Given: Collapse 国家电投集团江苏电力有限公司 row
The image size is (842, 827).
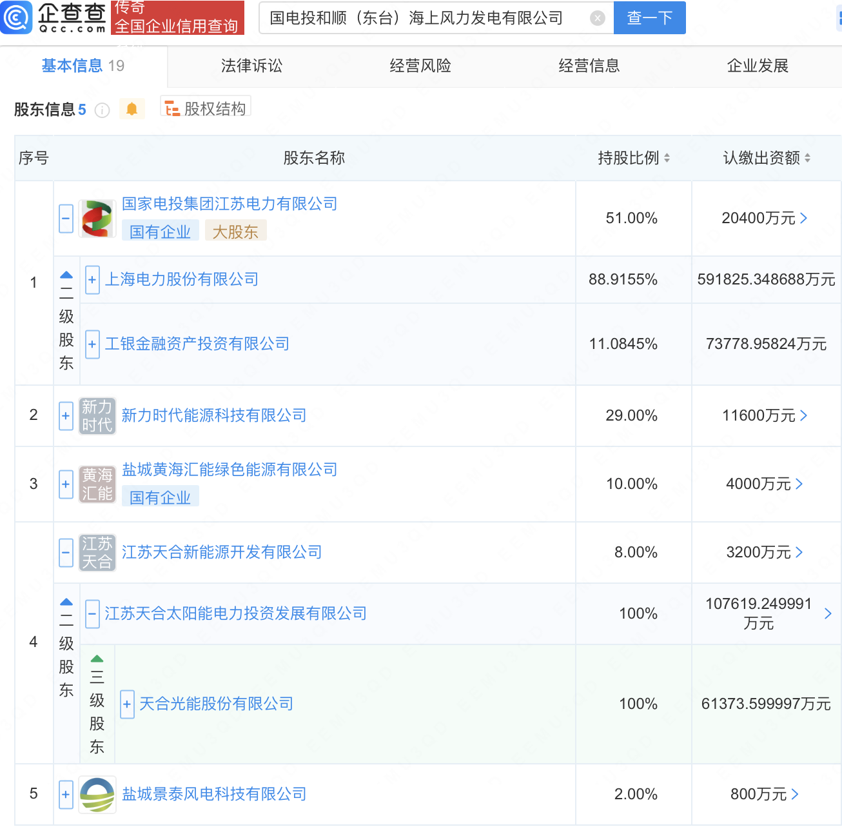Looking at the screenshot, I should (x=66, y=219).
